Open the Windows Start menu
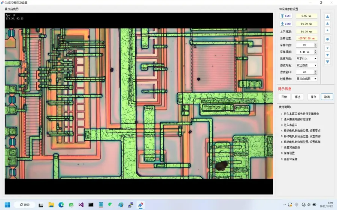This screenshot has height=210, width=337. 7,205
